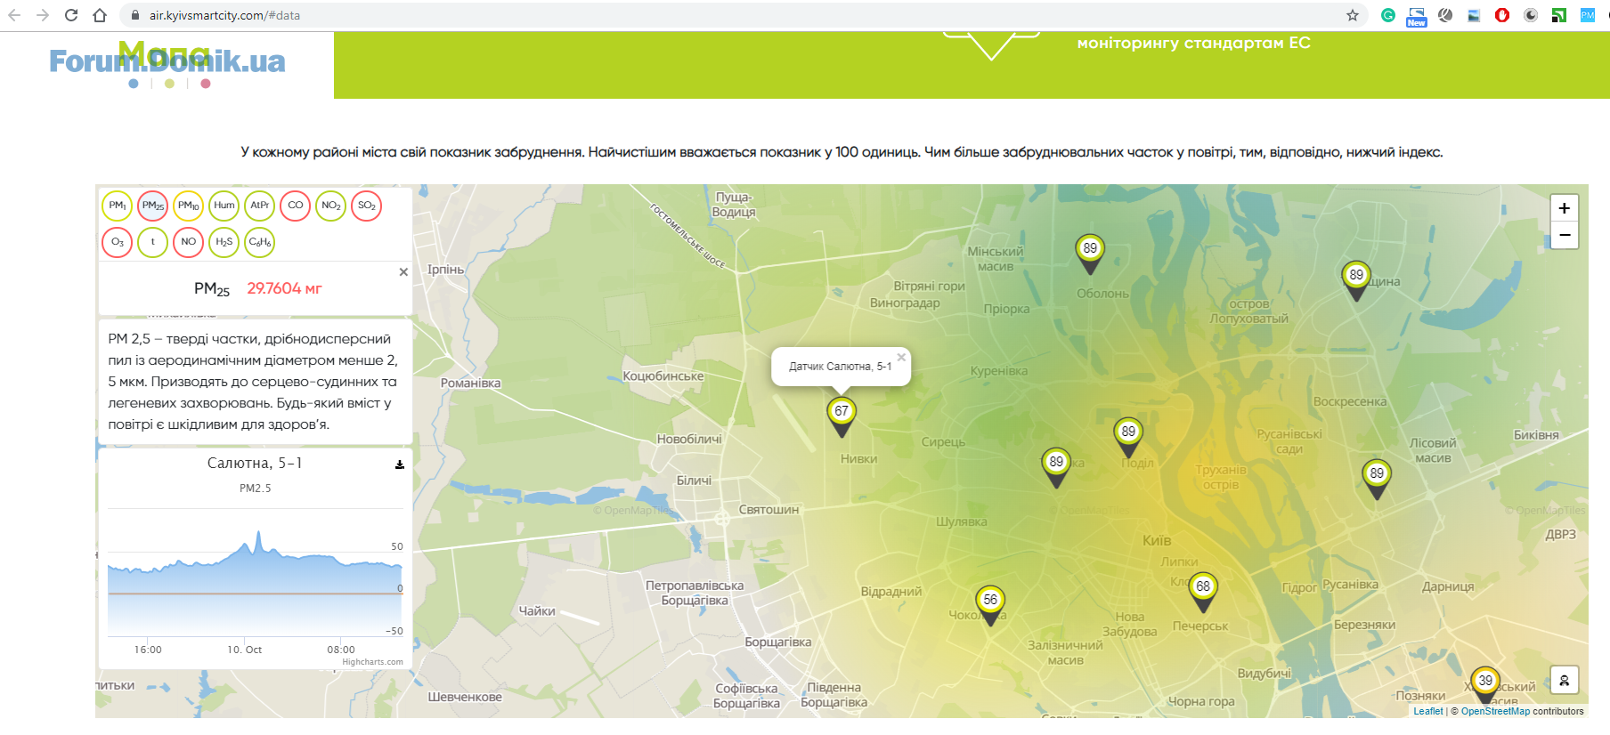Select the PM1 pollutant filter
The image size is (1610, 735).
117,206
